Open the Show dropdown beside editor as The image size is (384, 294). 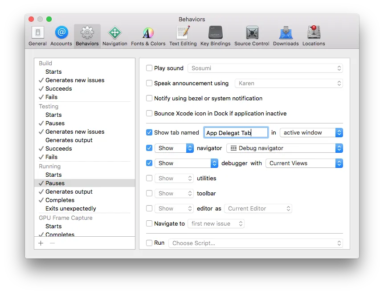[x=174, y=209]
